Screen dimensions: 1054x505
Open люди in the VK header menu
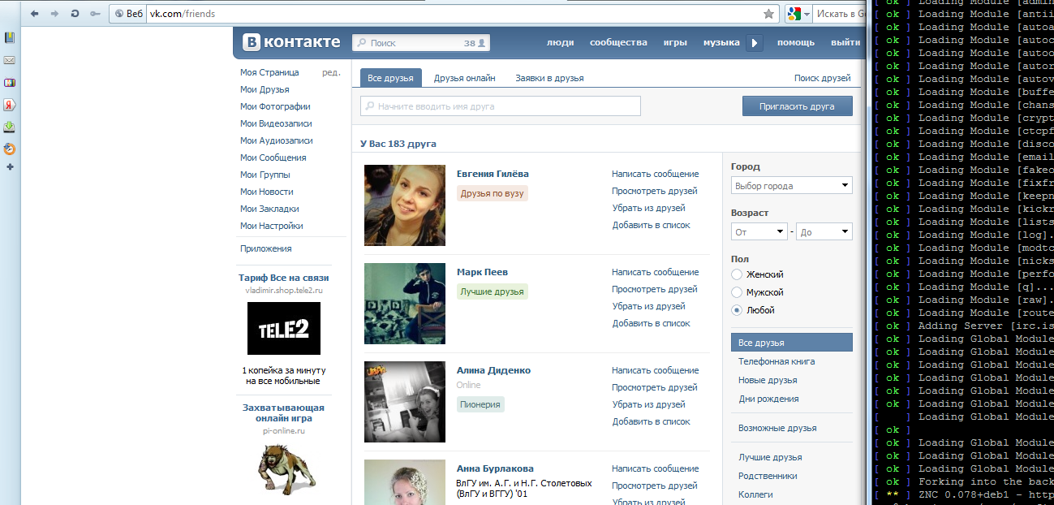coord(560,42)
